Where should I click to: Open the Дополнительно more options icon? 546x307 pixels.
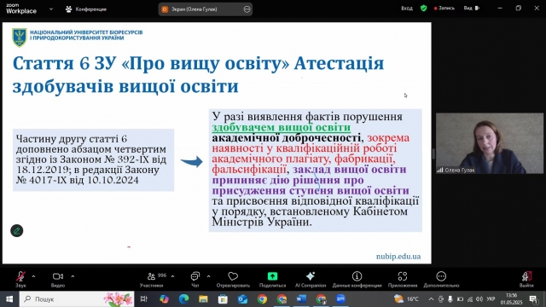tap(441, 276)
